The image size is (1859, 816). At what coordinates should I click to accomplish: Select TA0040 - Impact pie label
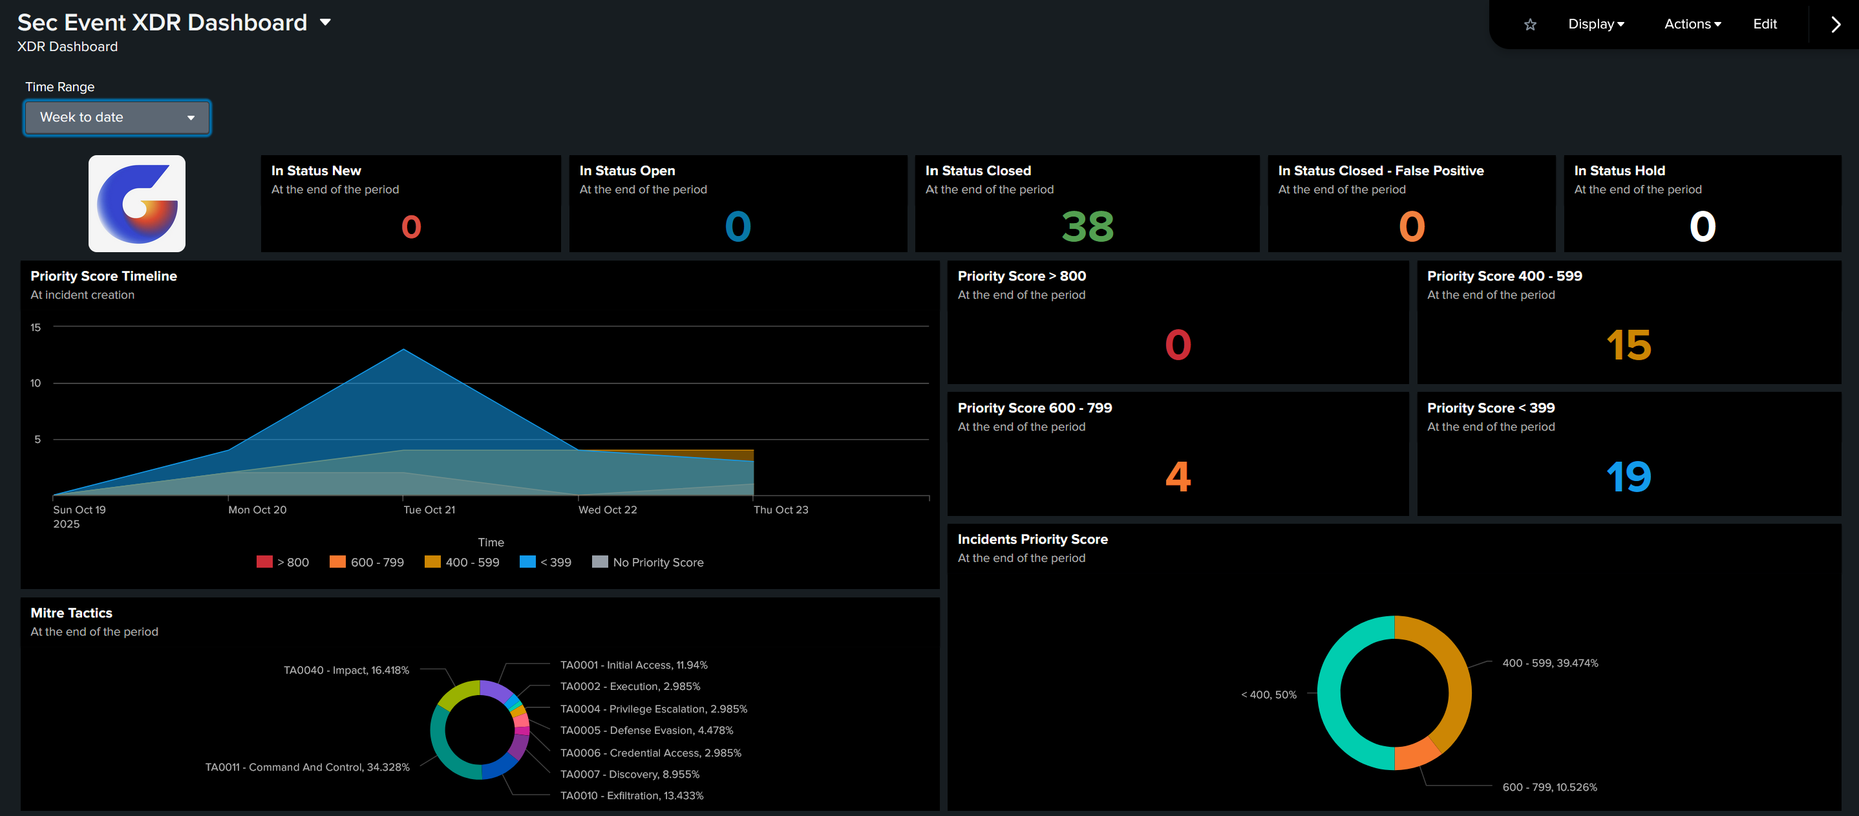[346, 671]
